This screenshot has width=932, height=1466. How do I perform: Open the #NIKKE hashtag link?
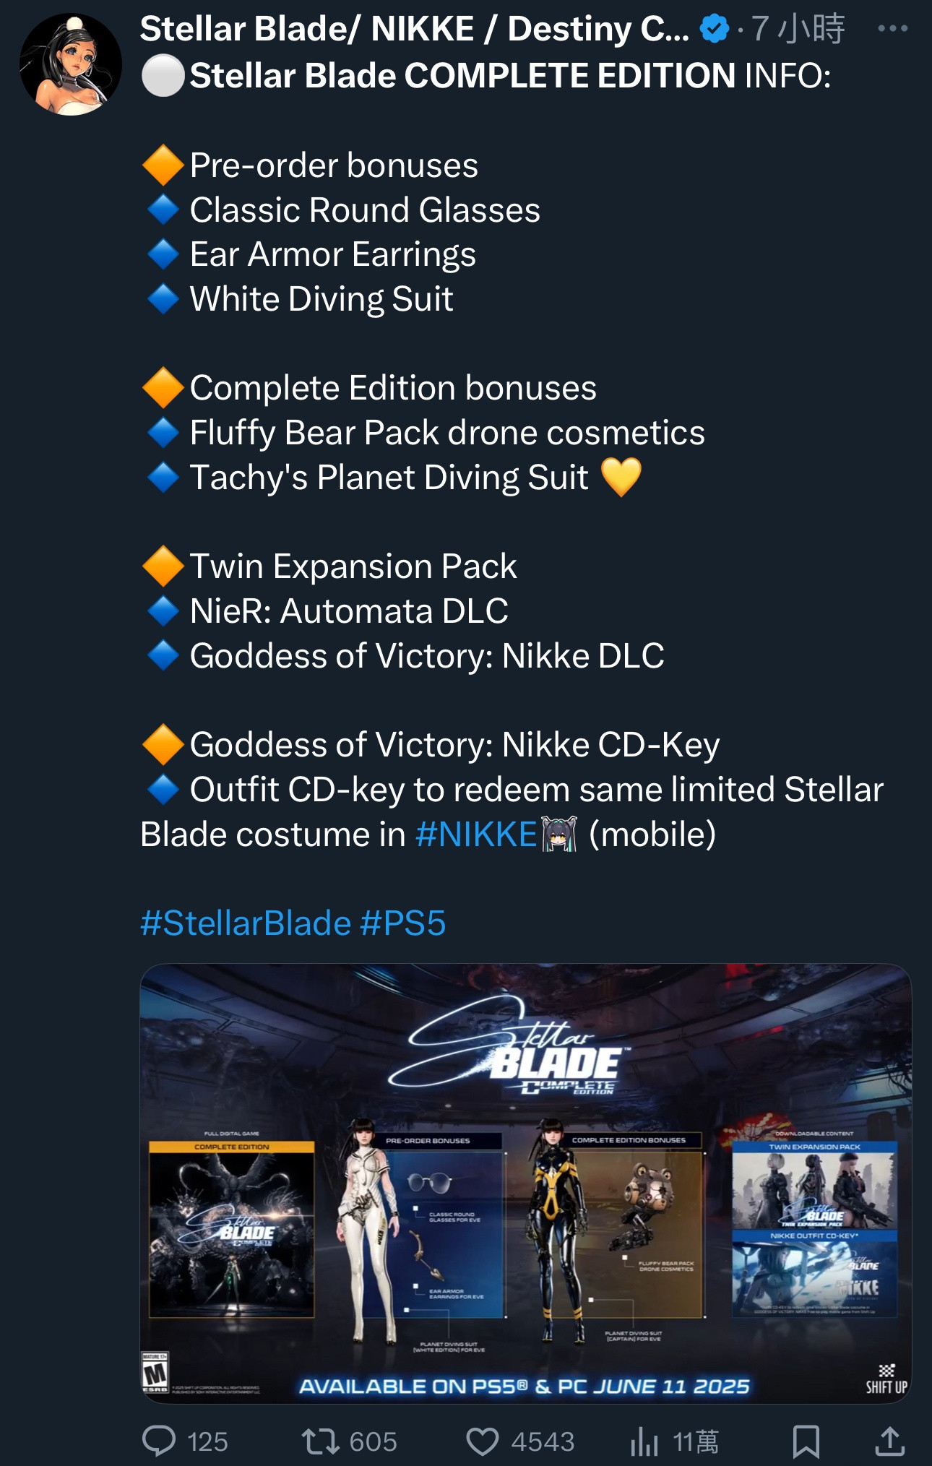476,835
